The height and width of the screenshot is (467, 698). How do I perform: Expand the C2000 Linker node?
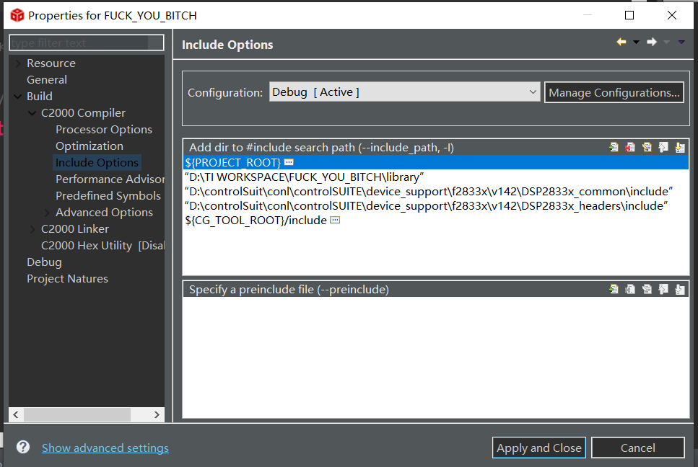tap(32, 229)
